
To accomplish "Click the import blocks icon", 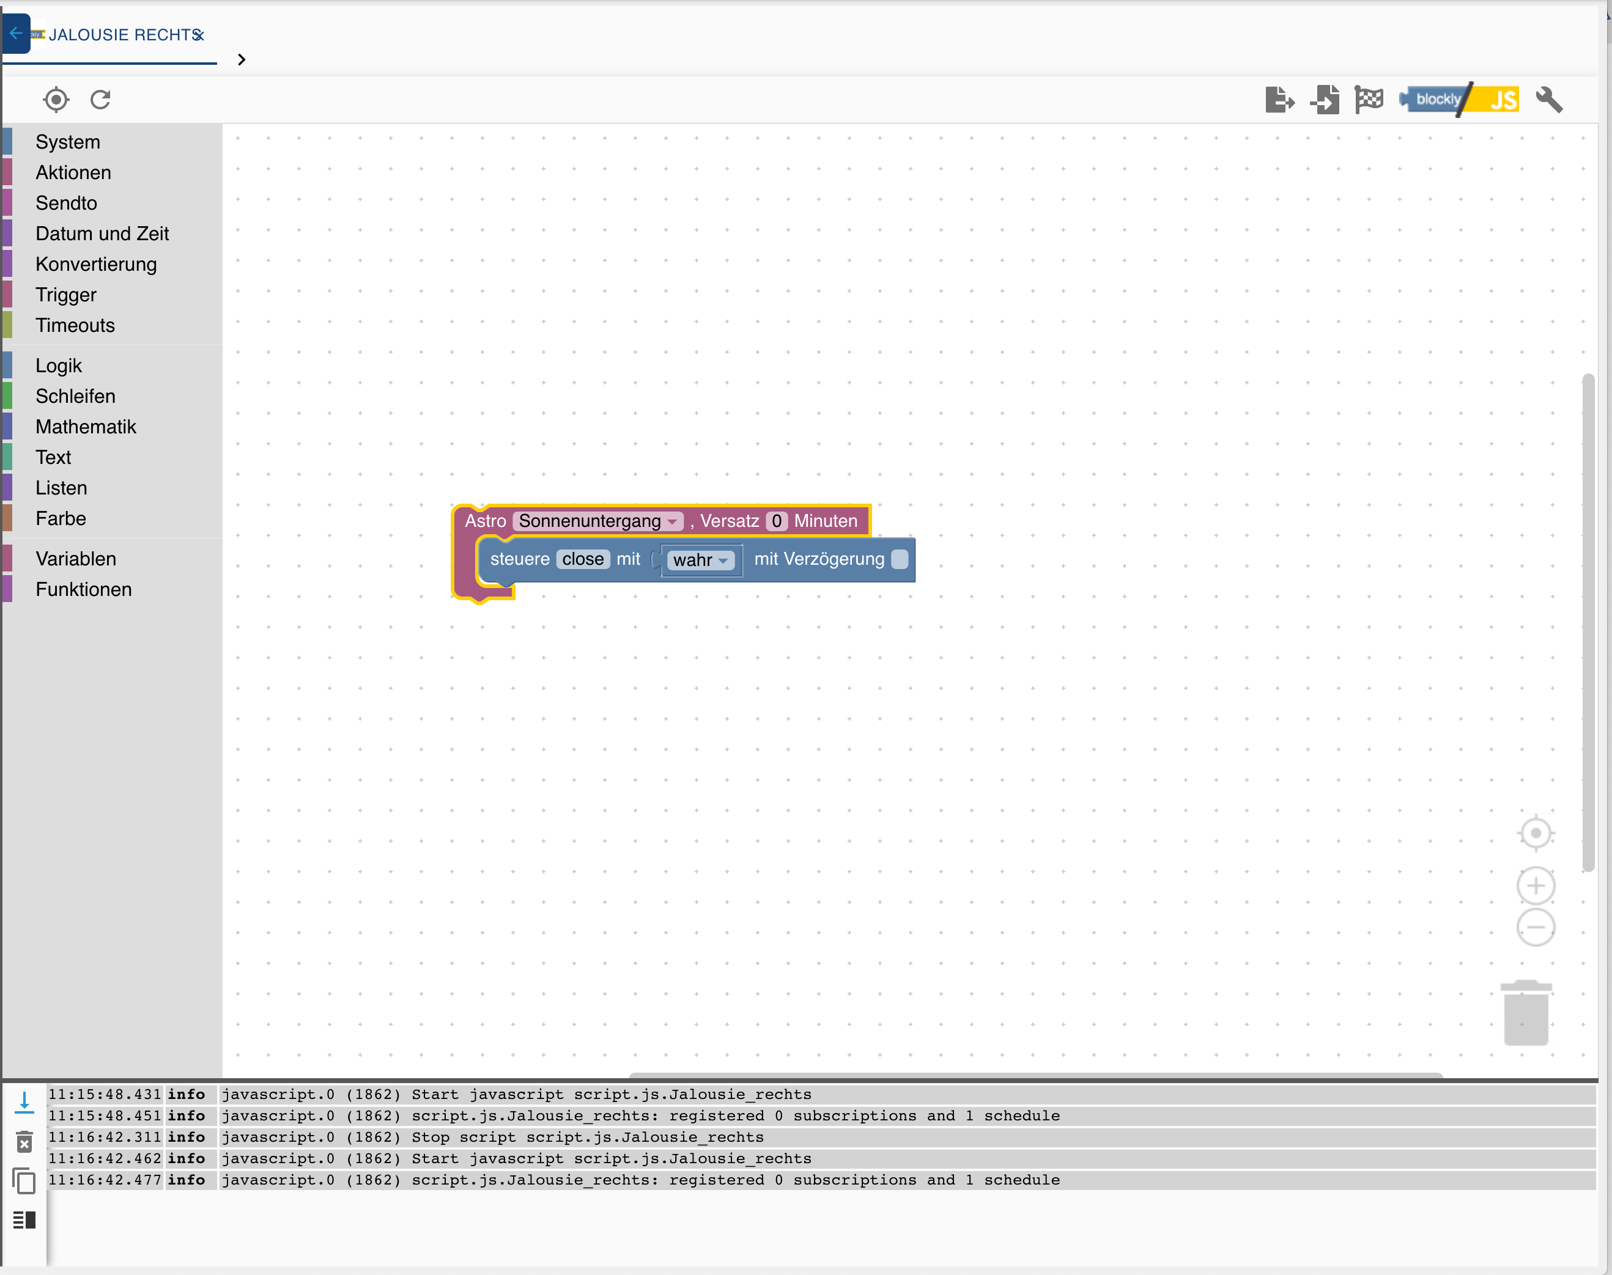I will tap(1325, 99).
